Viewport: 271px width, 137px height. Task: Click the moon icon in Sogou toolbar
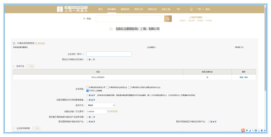250,130
